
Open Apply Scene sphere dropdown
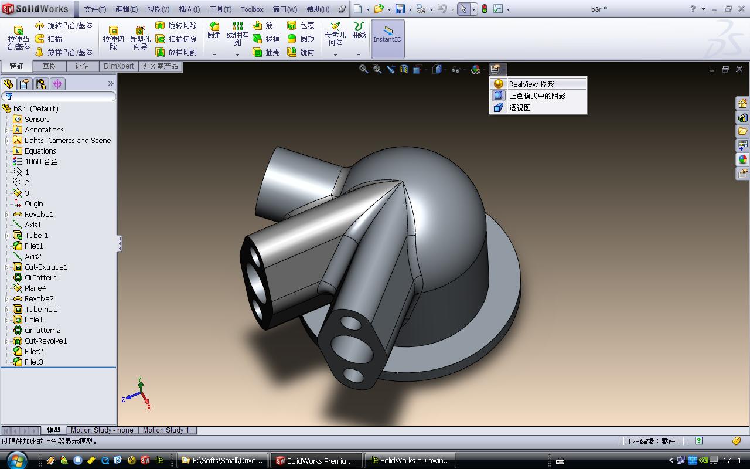click(477, 69)
